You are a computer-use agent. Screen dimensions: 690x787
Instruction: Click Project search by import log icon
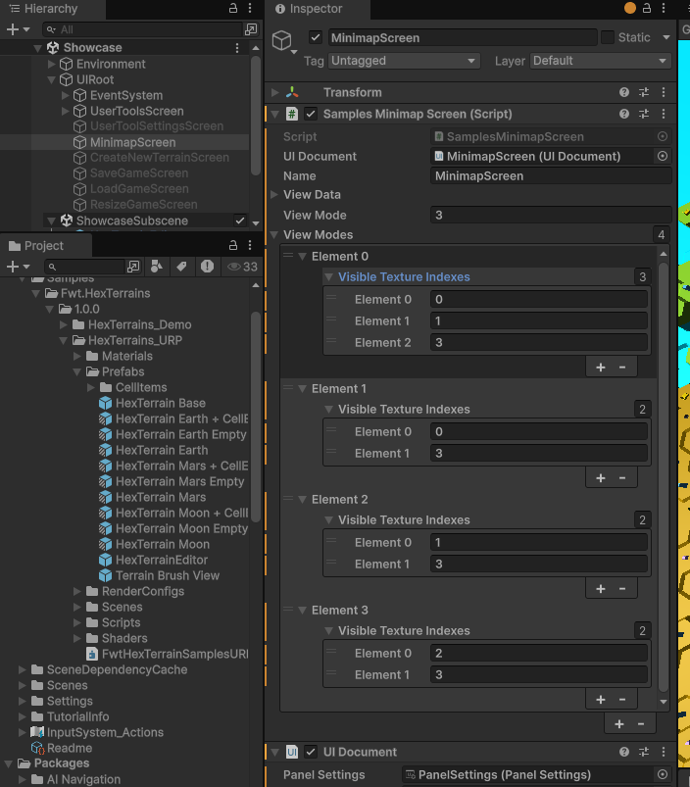[207, 267]
